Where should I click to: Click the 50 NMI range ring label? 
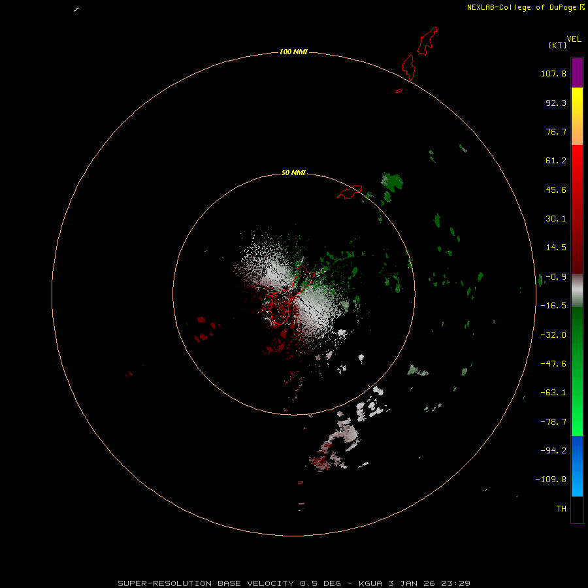(x=293, y=172)
